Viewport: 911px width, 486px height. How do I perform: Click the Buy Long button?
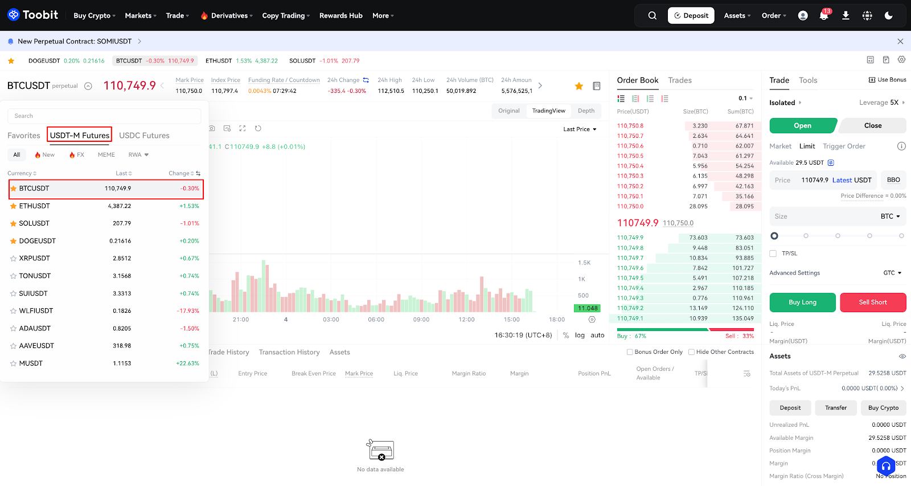[x=802, y=303]
